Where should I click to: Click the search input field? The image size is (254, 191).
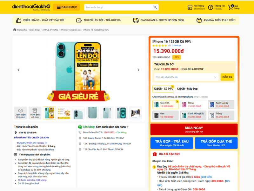click(119, 7)
